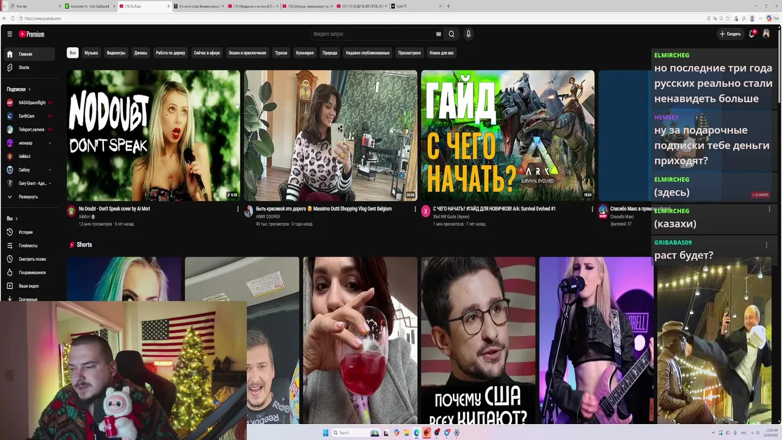782x440 pixels.
Task: Open more options for ARK guide video
Action: tap(592, 209)
